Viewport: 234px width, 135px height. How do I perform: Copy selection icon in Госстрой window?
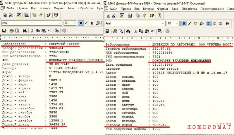tap(38, 31)
